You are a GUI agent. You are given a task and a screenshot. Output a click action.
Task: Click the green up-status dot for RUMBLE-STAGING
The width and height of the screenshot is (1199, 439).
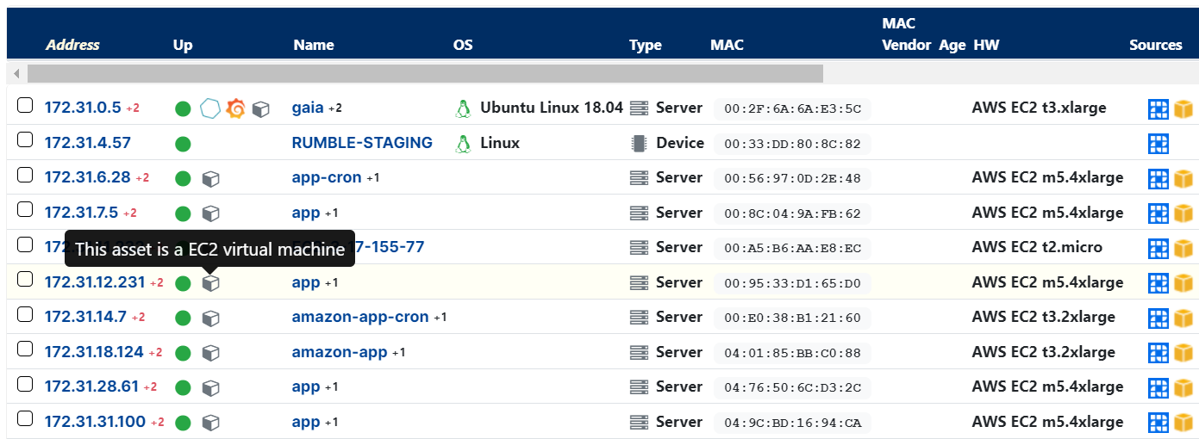183,144
